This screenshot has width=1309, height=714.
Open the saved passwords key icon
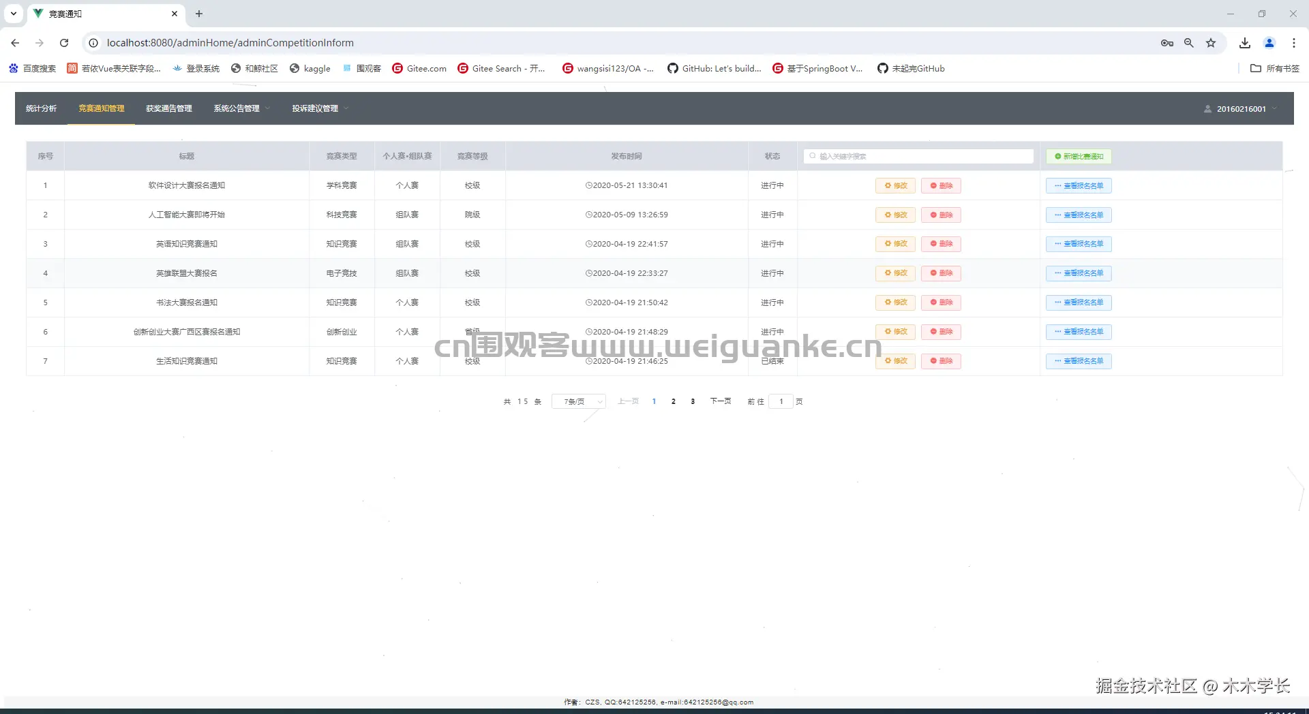point(1167,43)
